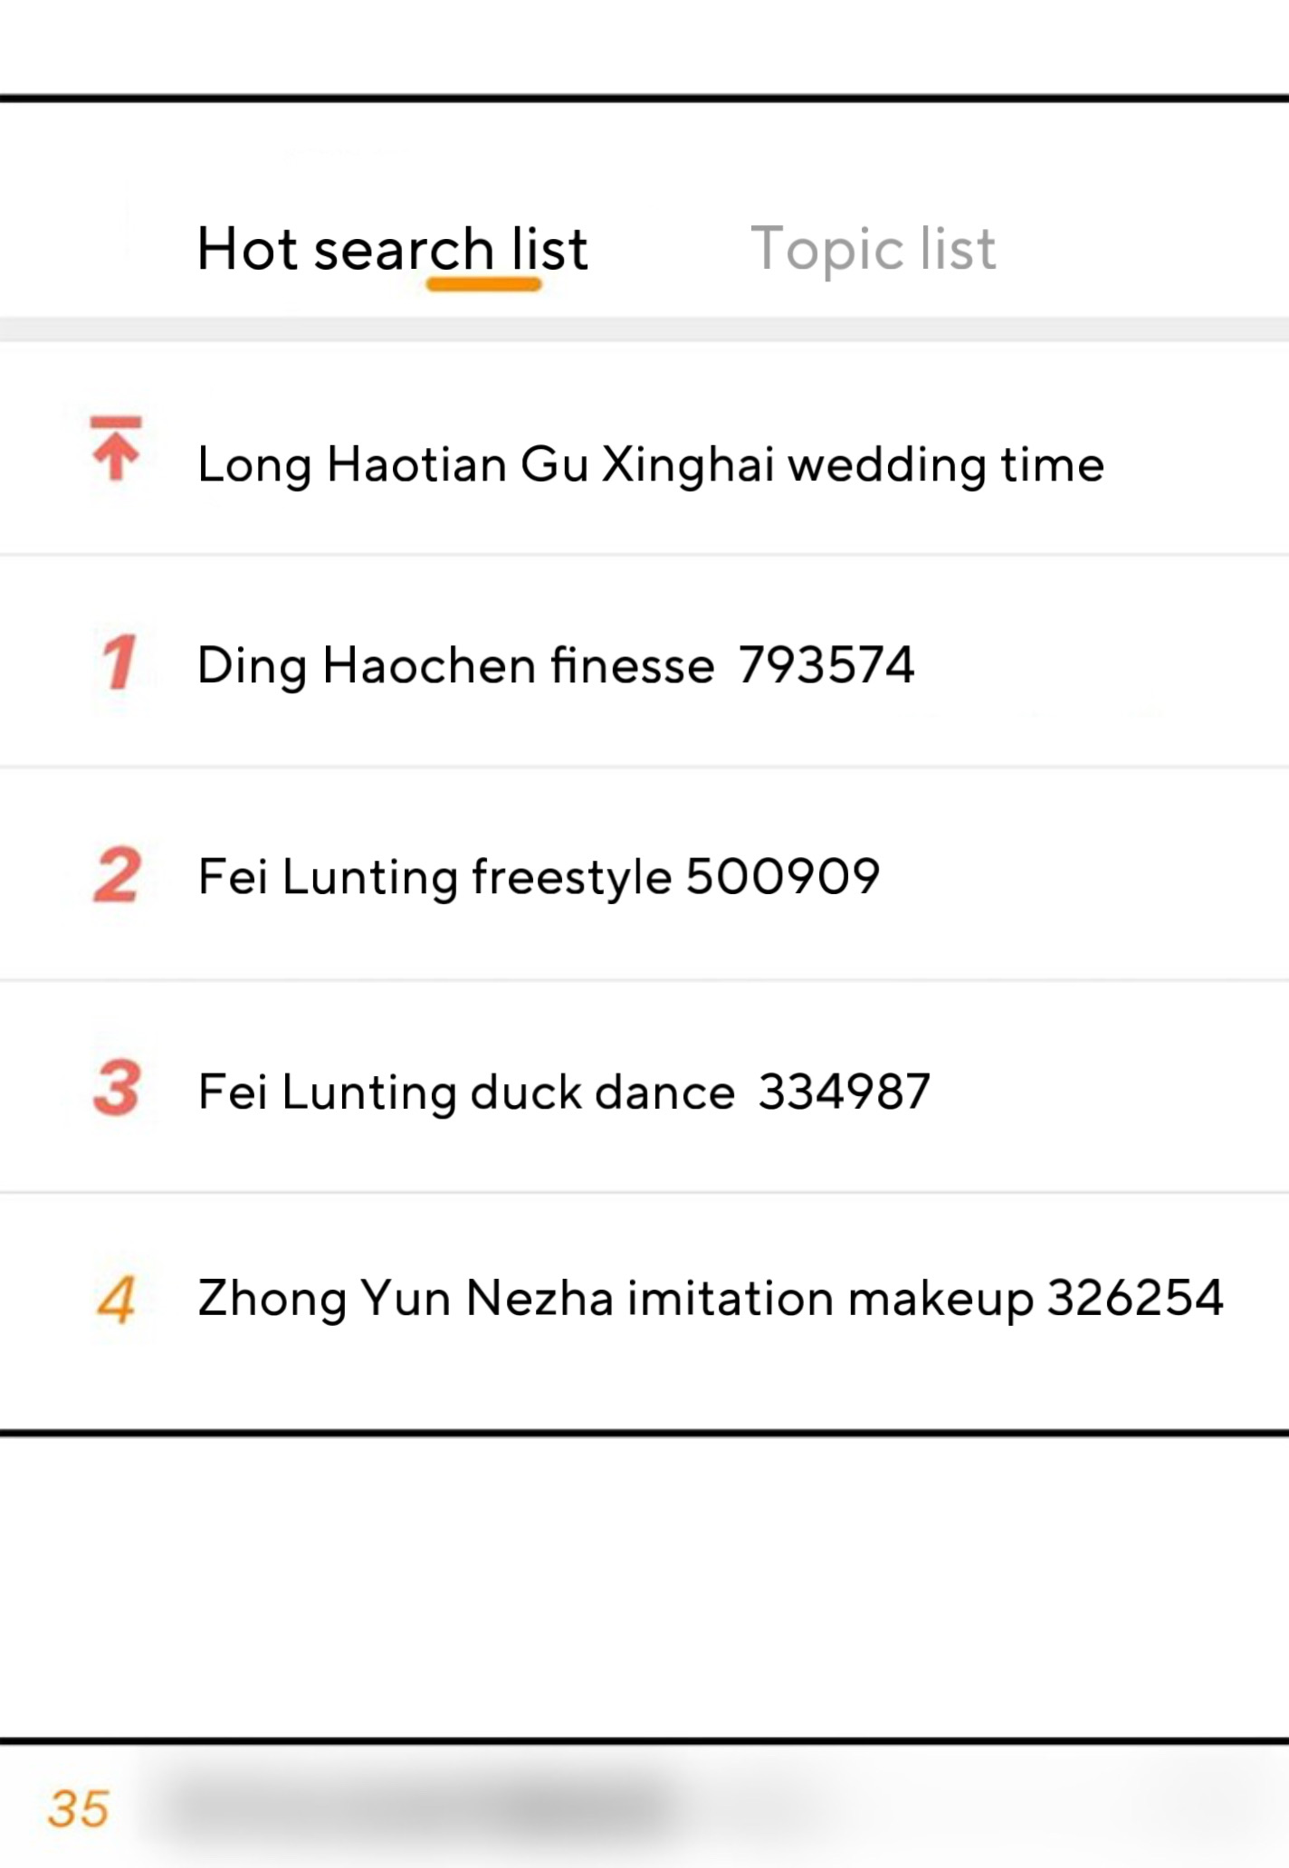This screenshot has width=1289, height=1868.
Task: Click the 793574 search count
Action: 826,666
